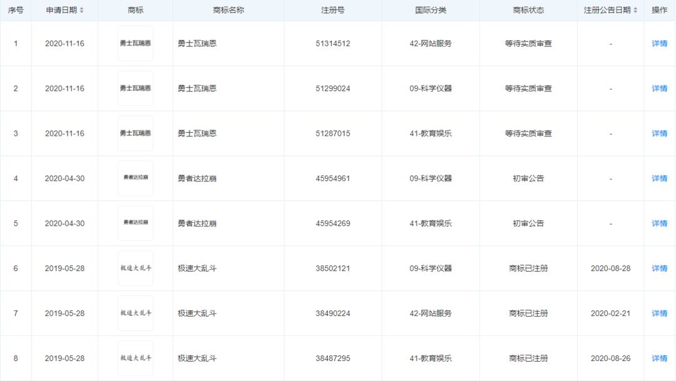
Task: Open 详情 for registration number 51299024
Action: pyautogui.click(x=659, y=88)
